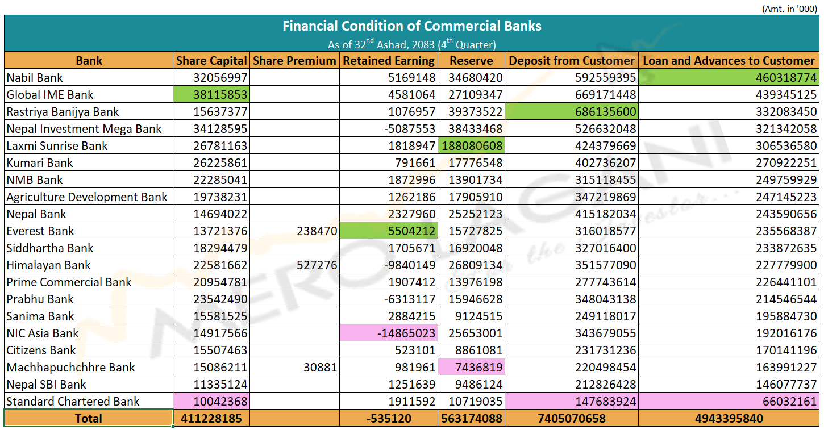Select Nepal Bank deposit 415182034
The width and height of the screenshot is (824, 430).
coord(572,214)
